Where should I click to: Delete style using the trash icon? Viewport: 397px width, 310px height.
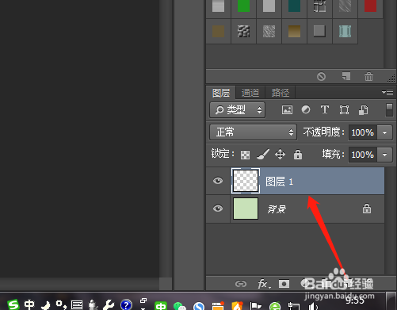368,76
